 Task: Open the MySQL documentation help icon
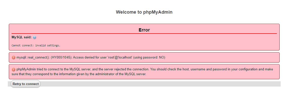coord(35,37)
